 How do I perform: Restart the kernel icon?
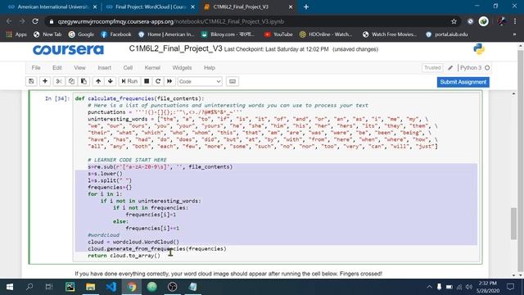coord(158,81)
